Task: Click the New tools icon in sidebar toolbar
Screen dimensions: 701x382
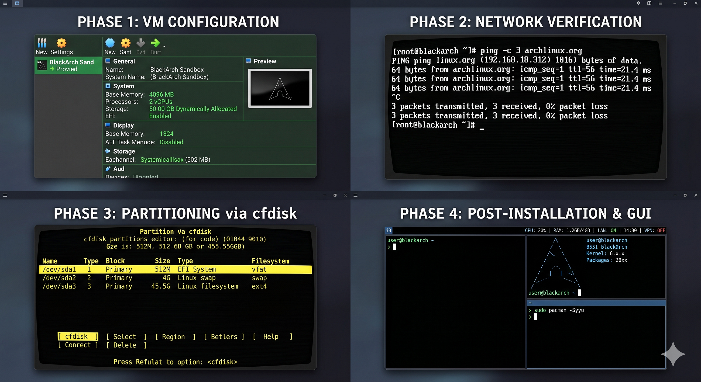Action: 42,43
